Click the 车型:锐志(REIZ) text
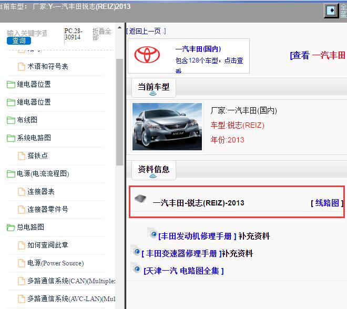 coord(238,125)
